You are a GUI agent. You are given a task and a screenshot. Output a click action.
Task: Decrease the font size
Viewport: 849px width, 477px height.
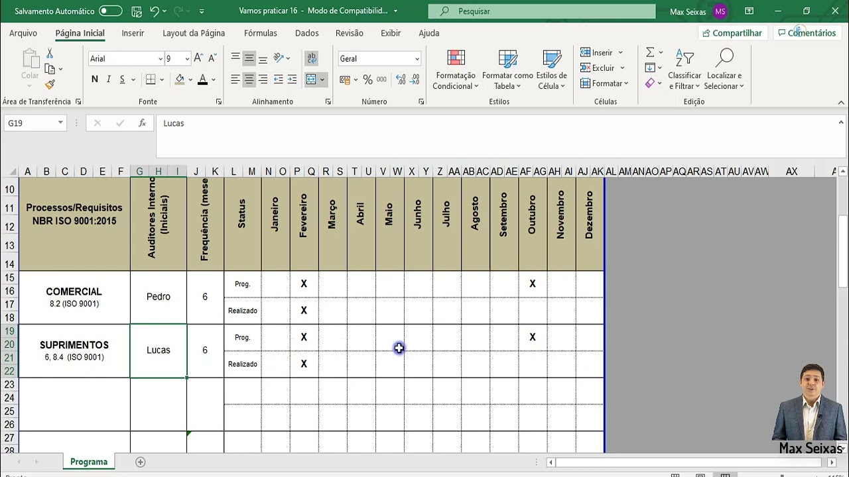tap(212, 58)
